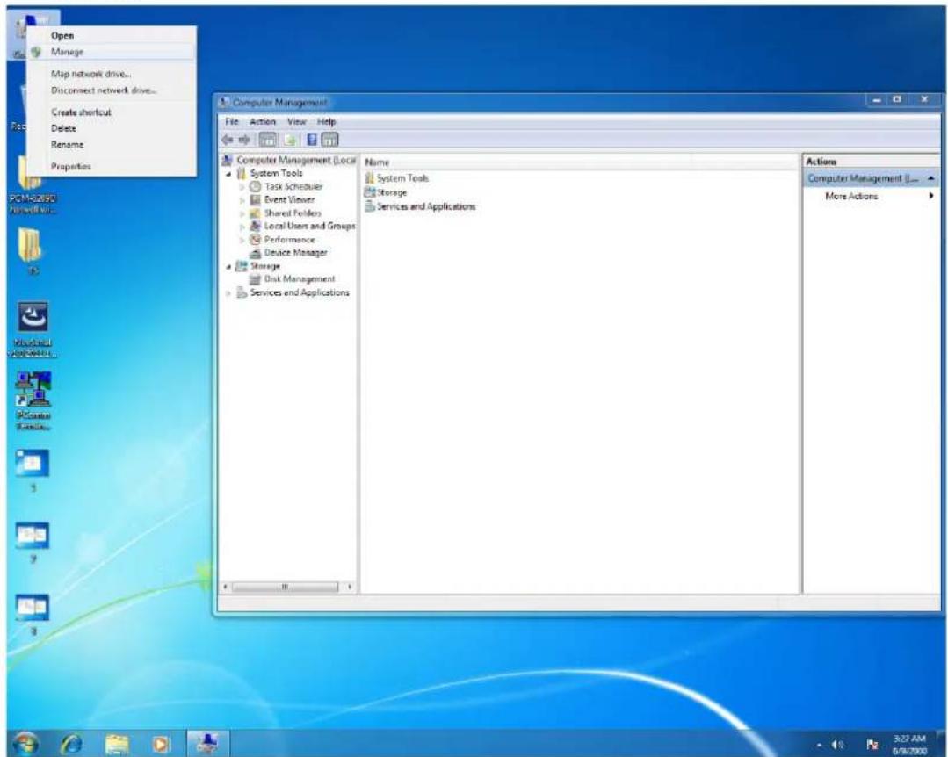Screen dimensions: 948x757
Task: Select Shared Folders in the tree
Action: tap(286, 213)
